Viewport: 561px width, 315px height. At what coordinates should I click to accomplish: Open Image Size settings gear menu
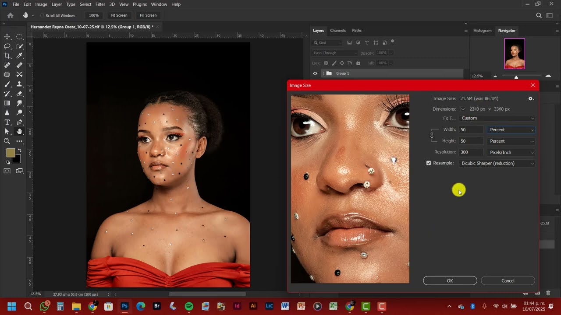tap(531, 98)
